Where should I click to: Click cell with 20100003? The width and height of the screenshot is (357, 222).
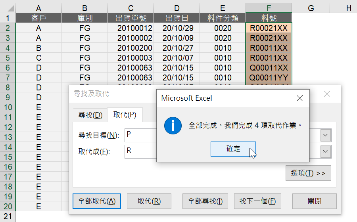pyautogui.click(x=131, y=58)
